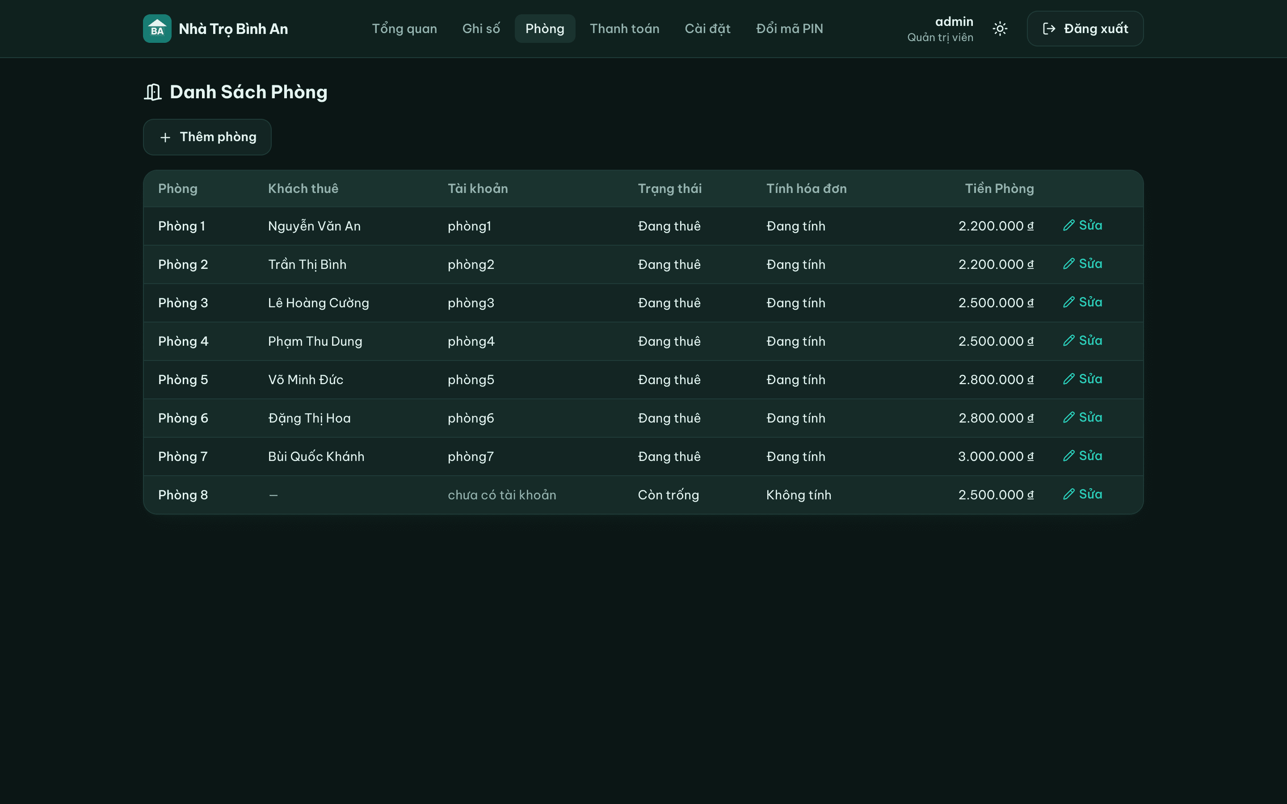Open the Thanh toán tab
1287x804 pixels.
624,29
